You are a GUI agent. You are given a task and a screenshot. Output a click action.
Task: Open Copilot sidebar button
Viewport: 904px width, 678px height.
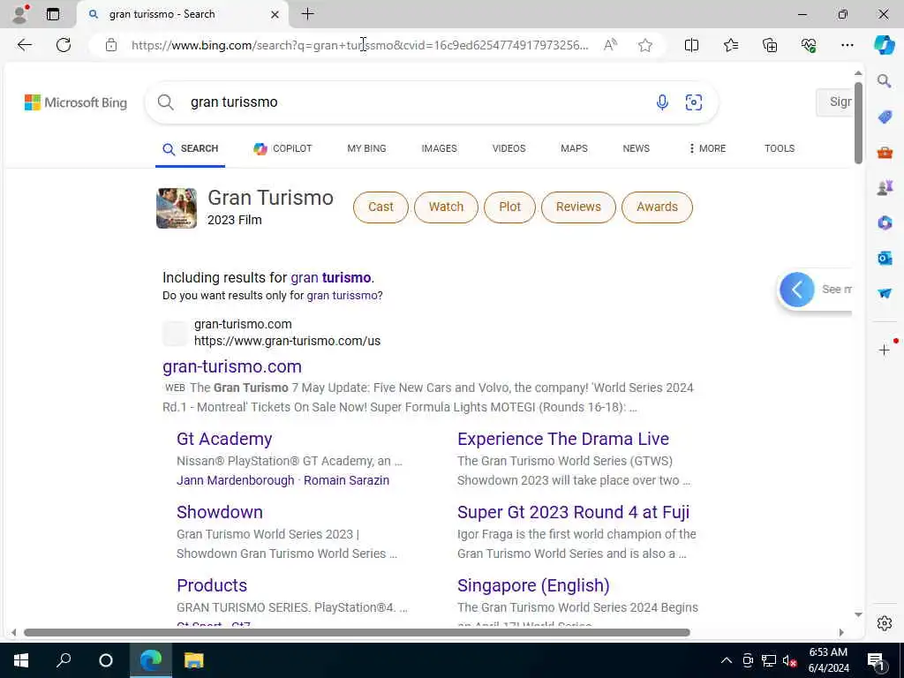[884, 45]
